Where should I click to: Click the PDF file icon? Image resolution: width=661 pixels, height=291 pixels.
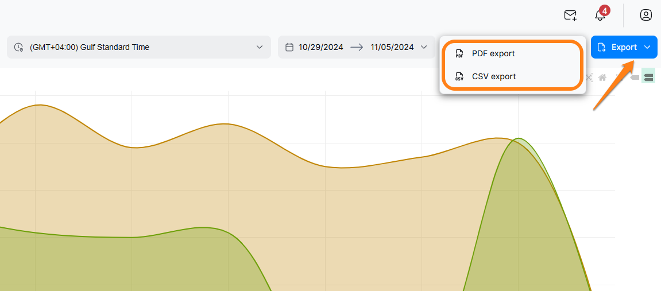click(x=459, y=54)
